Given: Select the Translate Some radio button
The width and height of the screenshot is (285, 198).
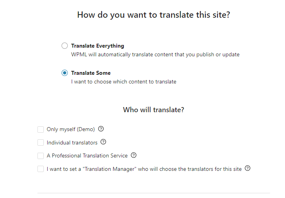Looking at the screenshot, I should [x=65, y=73].
